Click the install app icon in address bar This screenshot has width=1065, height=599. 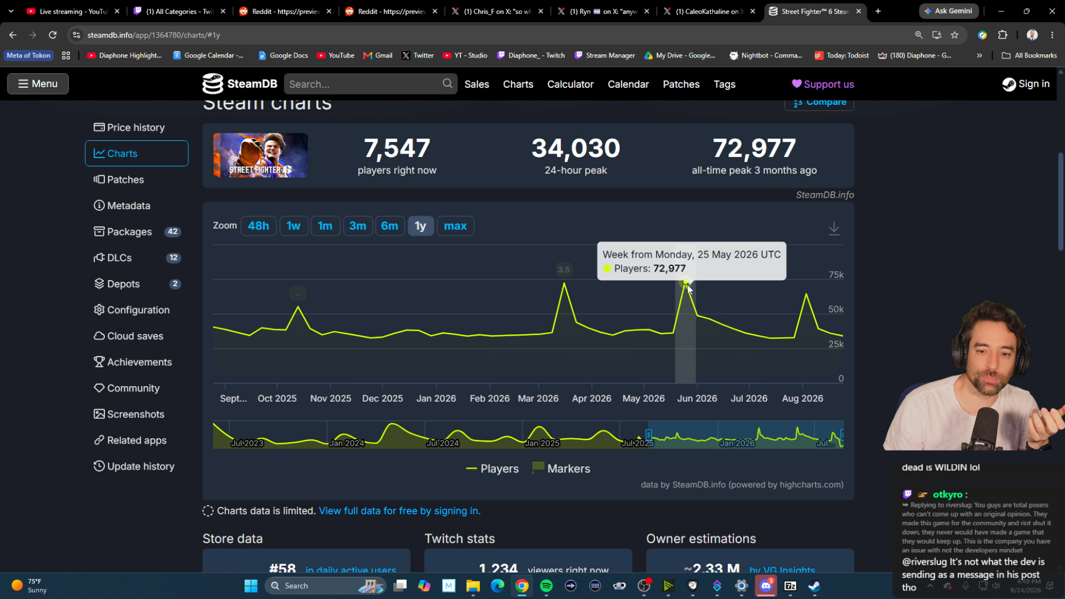pos(936,35)
